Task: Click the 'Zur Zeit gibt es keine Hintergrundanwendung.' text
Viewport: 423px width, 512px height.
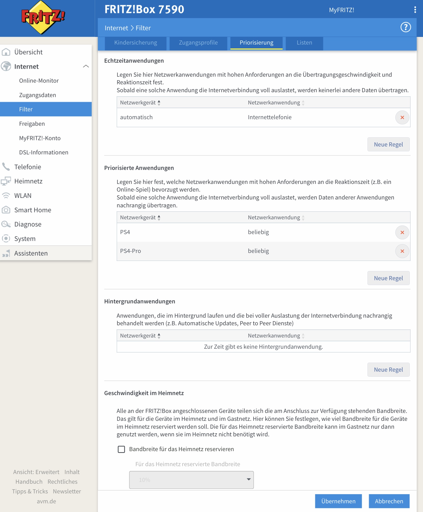Action: pos(263,347)
